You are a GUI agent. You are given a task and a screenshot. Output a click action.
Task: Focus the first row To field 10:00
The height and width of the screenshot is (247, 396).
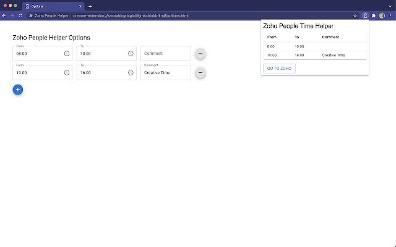tap(106, 54)
